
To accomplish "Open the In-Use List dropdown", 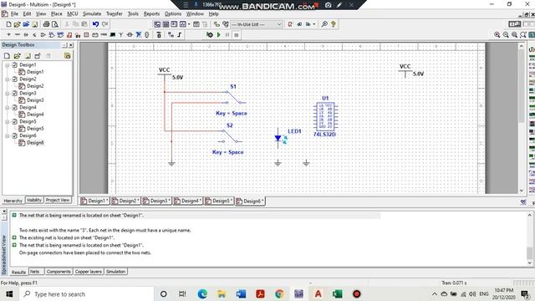I will click(x=257, y=24).
